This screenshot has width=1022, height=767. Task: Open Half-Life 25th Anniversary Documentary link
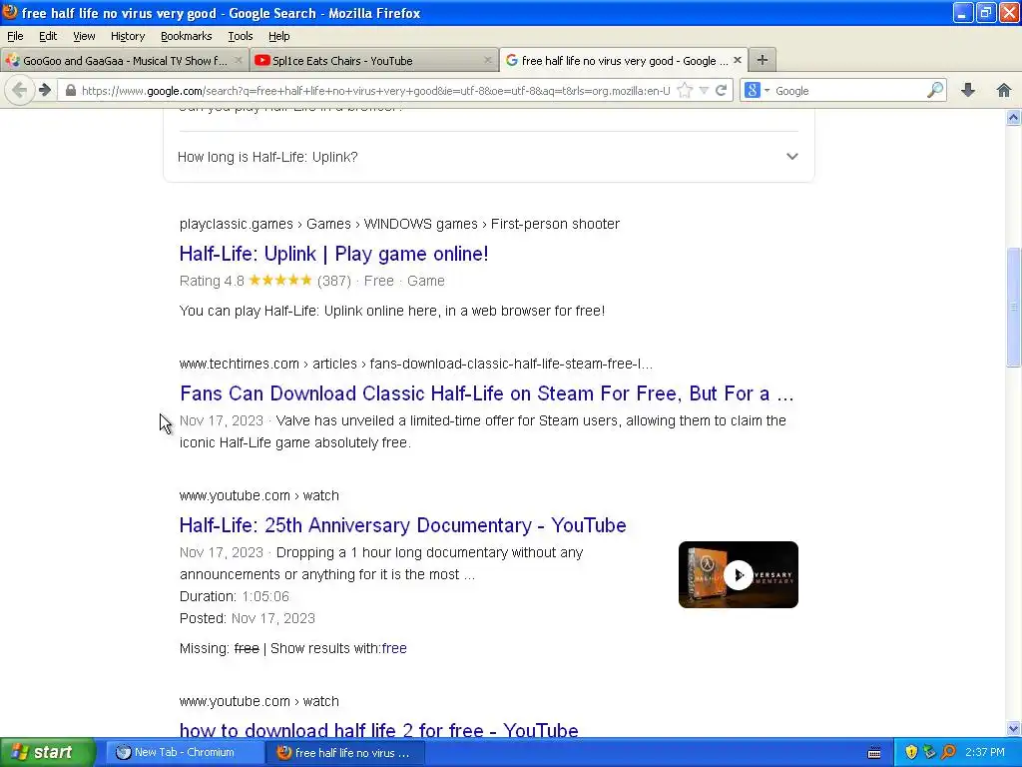pos(403,525)
